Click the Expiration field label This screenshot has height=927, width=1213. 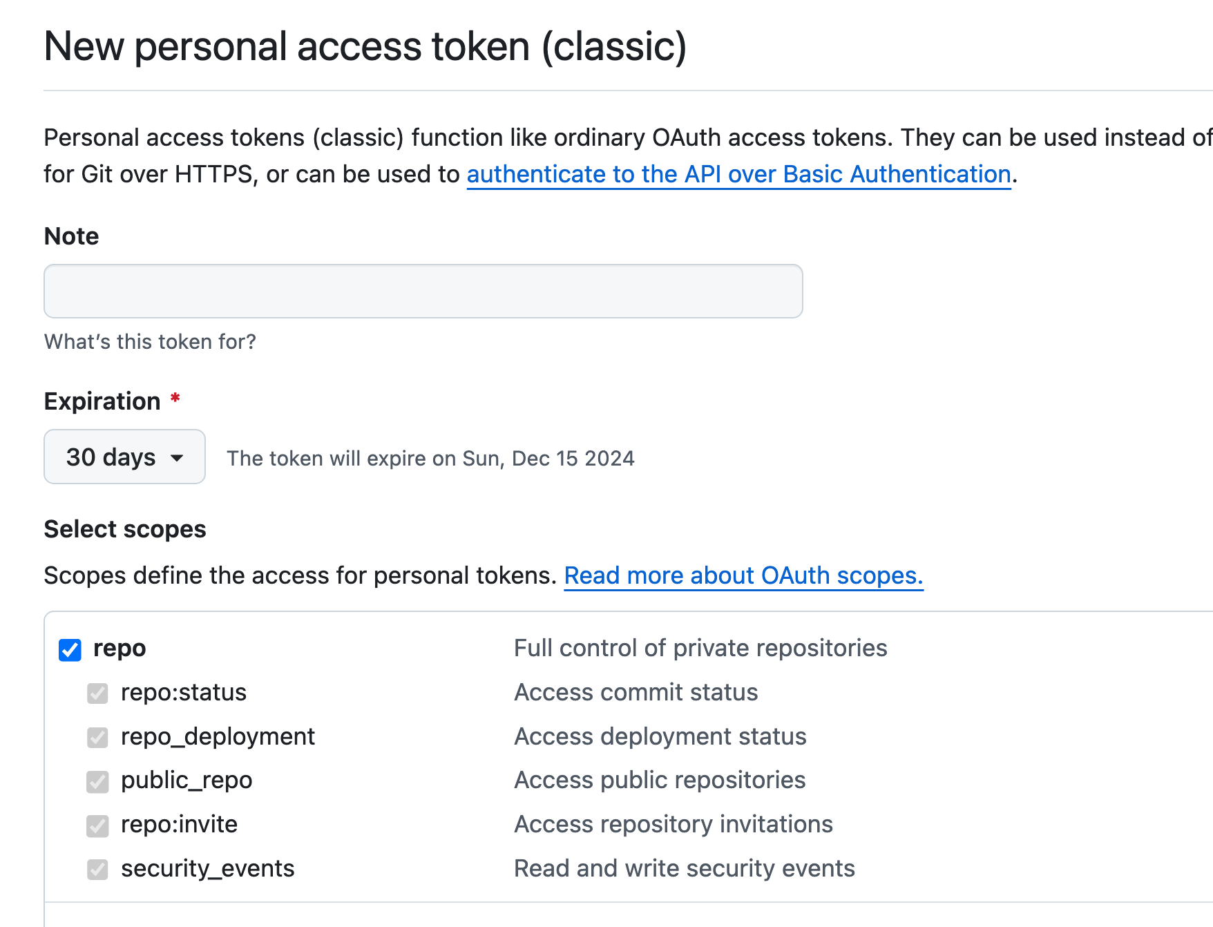click(x=102, y=401)
